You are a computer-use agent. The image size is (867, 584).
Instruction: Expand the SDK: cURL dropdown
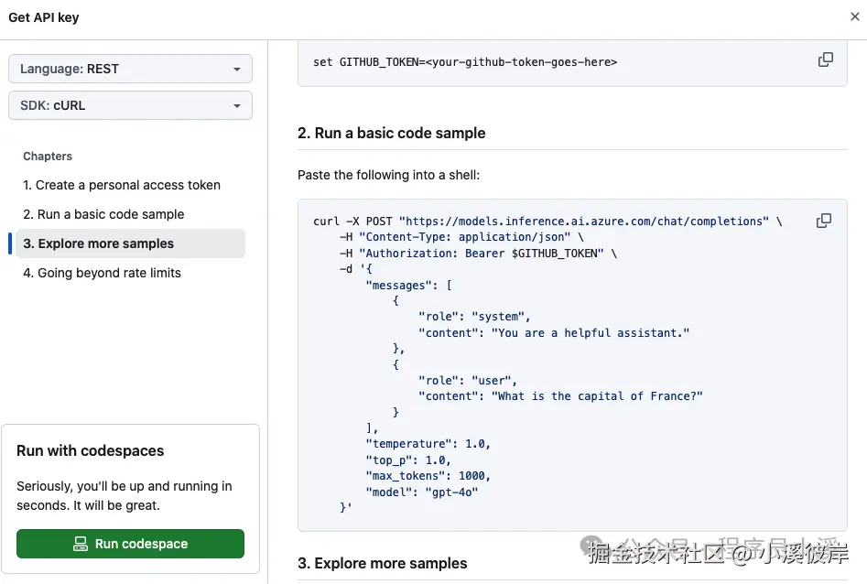coord(130,105)
